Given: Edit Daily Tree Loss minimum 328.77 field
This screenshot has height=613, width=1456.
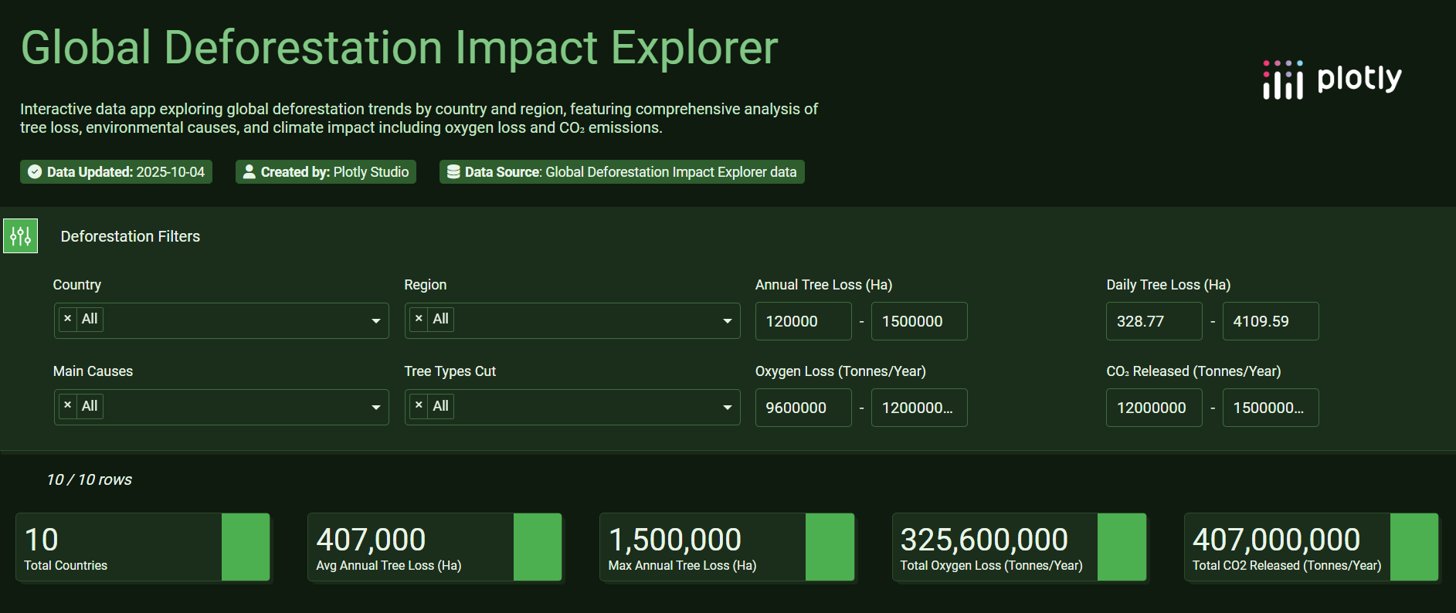Looking at the screenshot, I should [1154, 321].
